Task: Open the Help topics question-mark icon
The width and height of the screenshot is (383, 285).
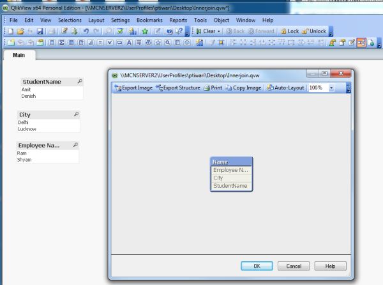Action: point(170,31)
